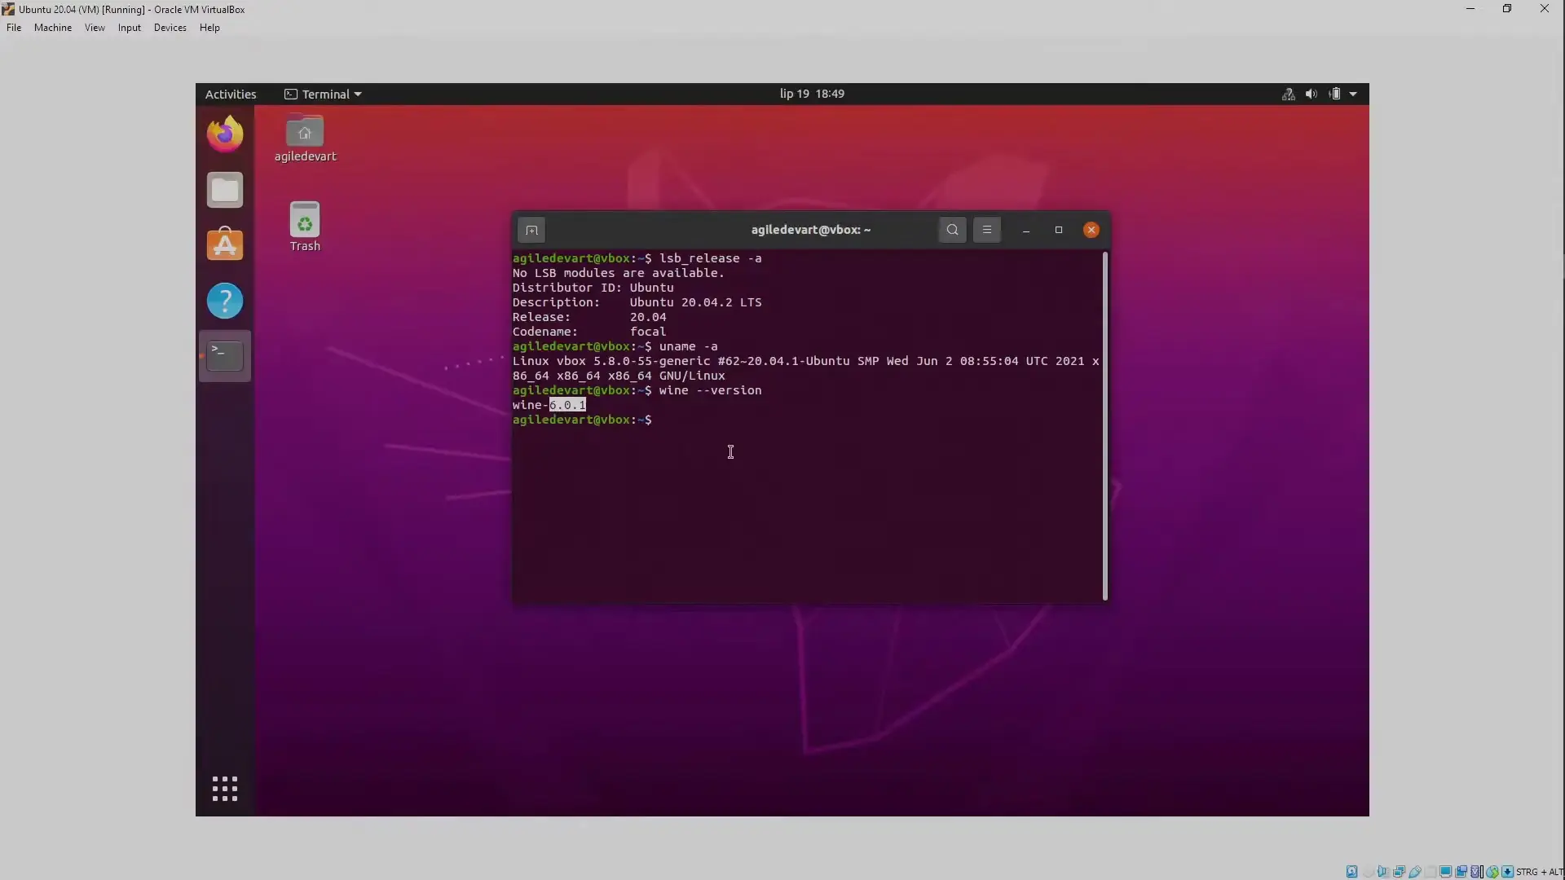Open the agiledevart home folder icon
Viewport: 1565px width, 880px height.
305,139
